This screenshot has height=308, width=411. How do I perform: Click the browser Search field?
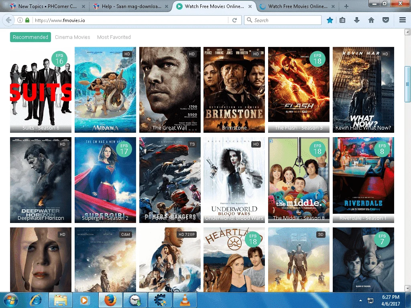(x=283, y=20)
